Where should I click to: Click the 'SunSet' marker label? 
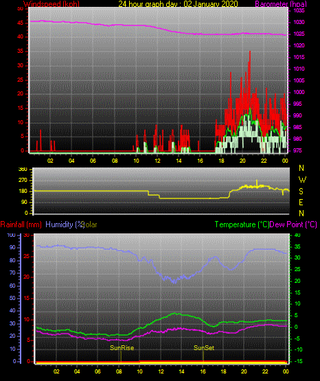click(204, 348)
